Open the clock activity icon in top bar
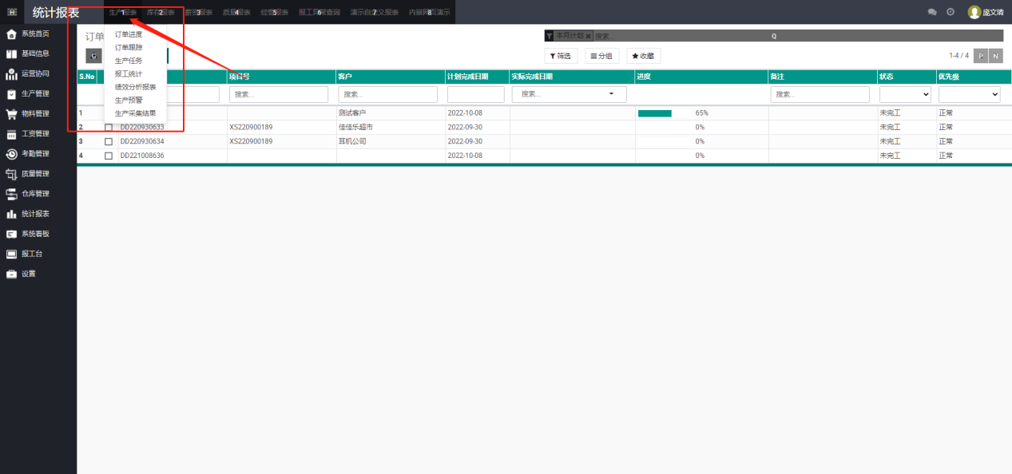Viewport: 1012px width, 474px height. click(950, 12)
